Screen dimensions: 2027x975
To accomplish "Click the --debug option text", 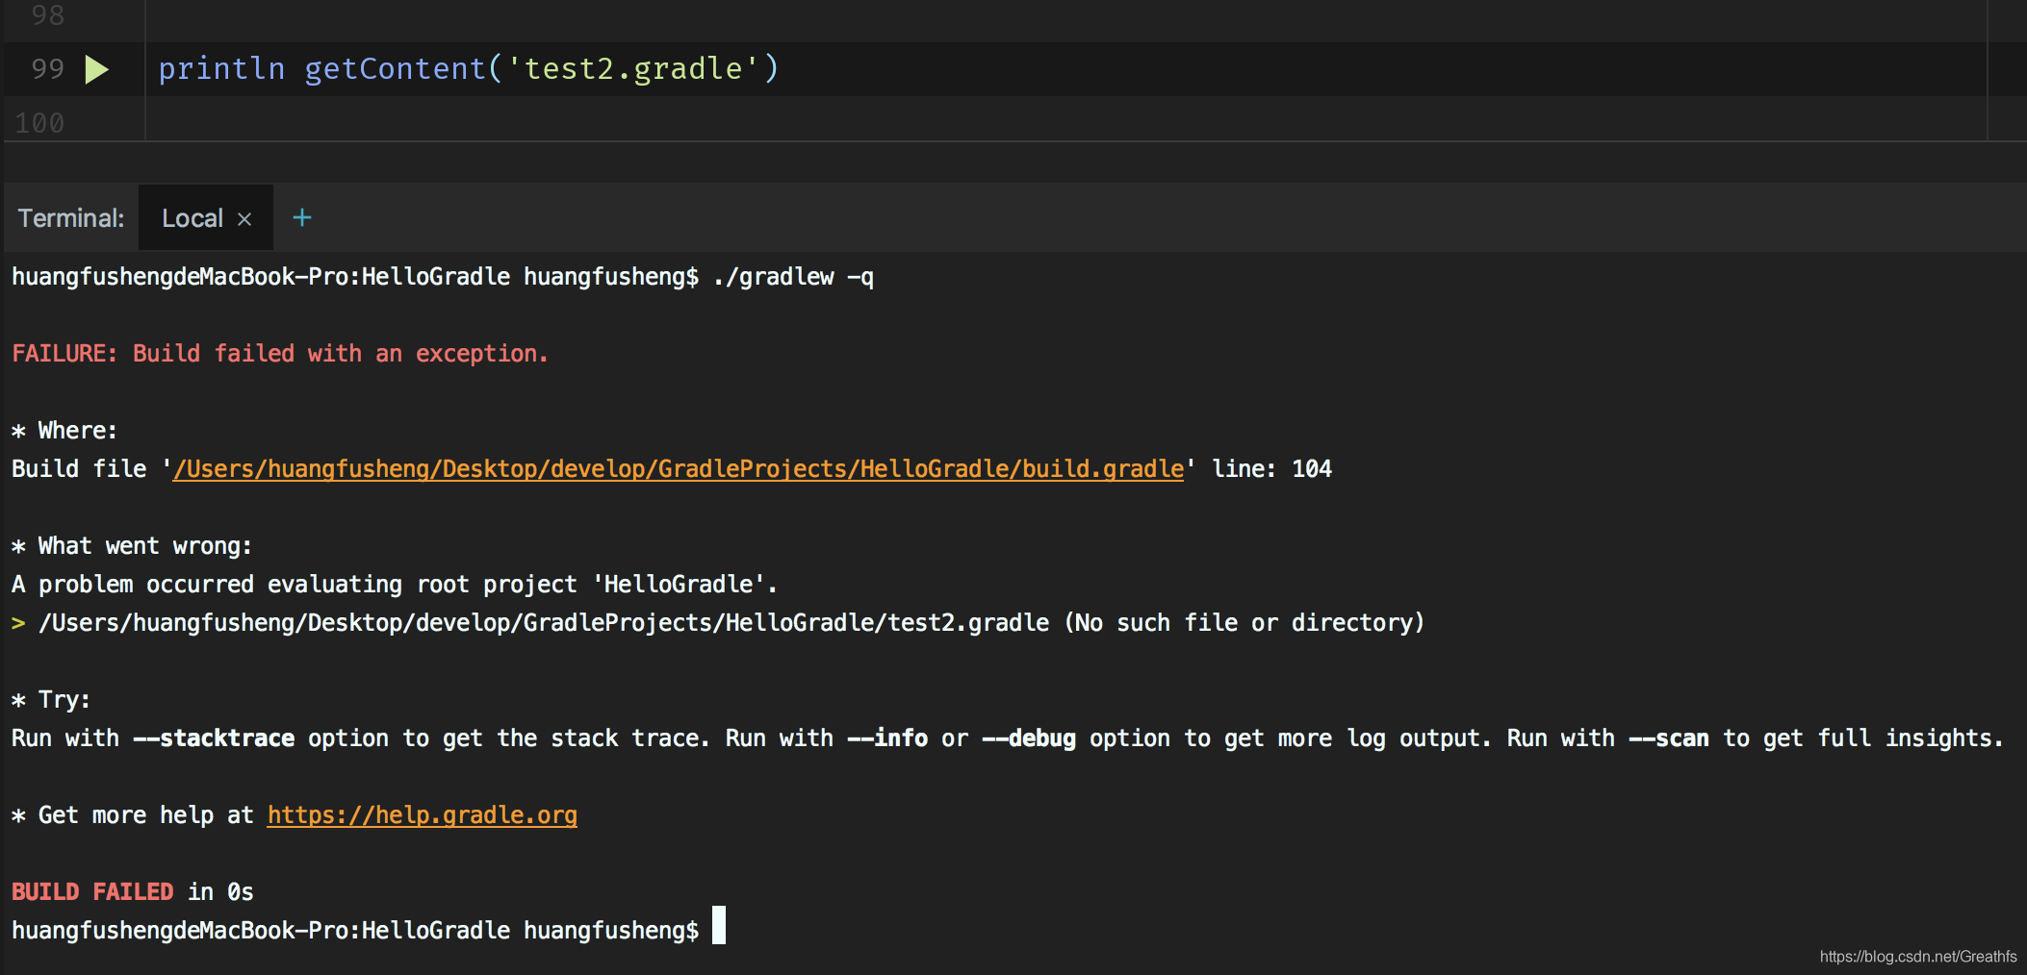I will (x=1029, y=738).
